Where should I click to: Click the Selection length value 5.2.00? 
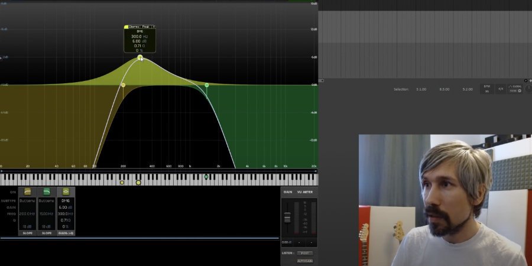click(x=468, y=89)
